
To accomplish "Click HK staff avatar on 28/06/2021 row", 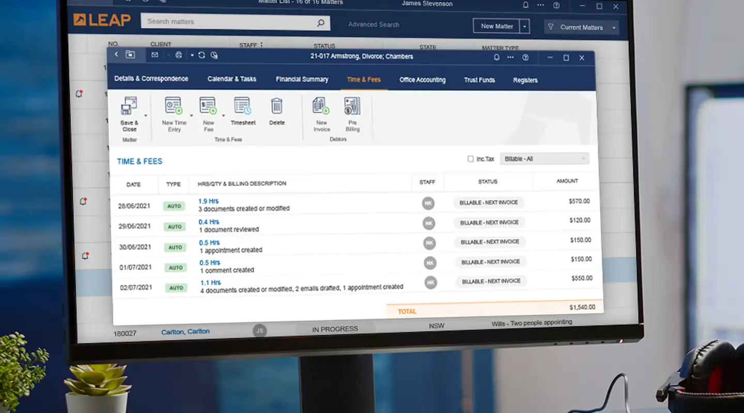I will (x=428, y=203).
